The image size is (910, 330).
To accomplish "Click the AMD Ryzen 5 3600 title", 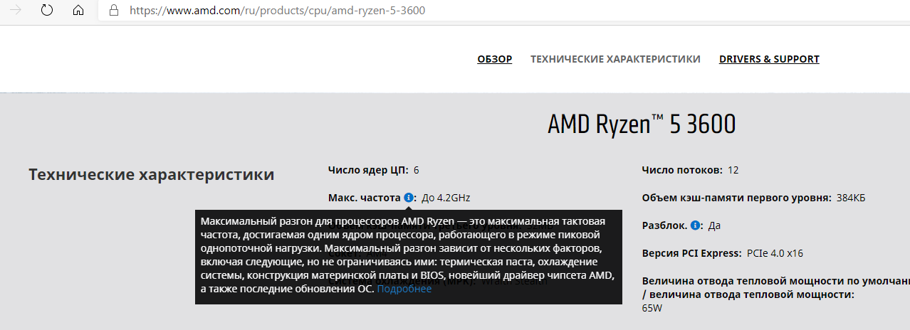I will tap(641, 125).
